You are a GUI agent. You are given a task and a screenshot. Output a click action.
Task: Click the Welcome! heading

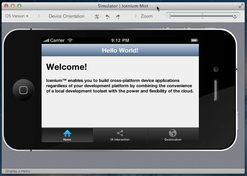(66, 67)
